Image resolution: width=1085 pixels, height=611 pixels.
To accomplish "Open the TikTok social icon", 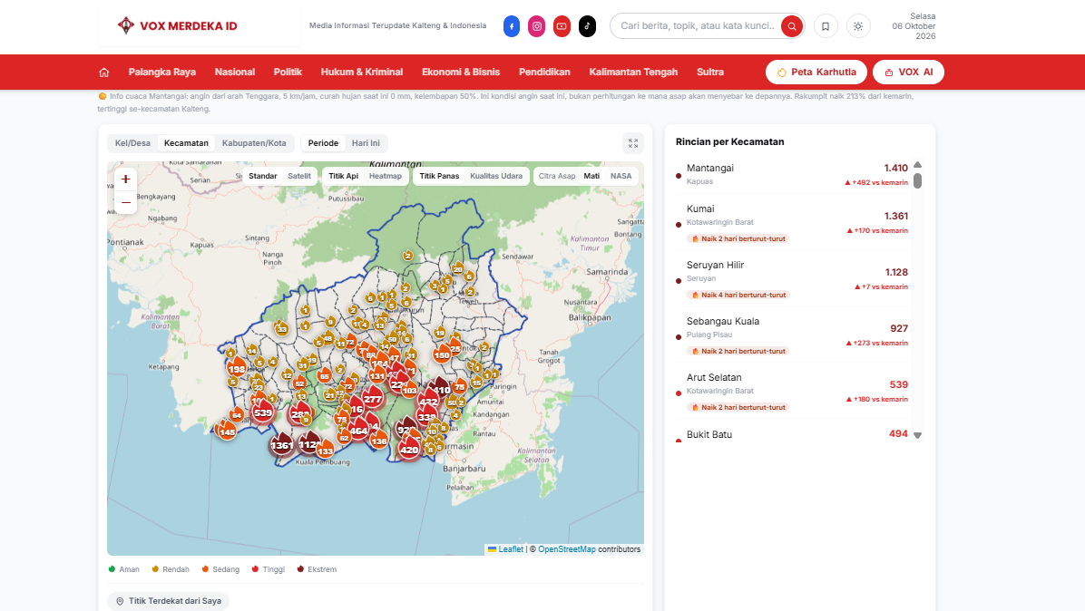I will click(587, 26).
